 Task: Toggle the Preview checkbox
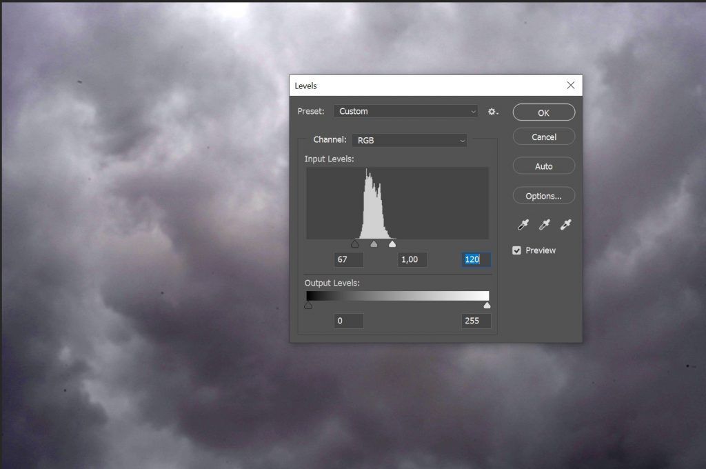pyautogui.click(x=516, y=250)
